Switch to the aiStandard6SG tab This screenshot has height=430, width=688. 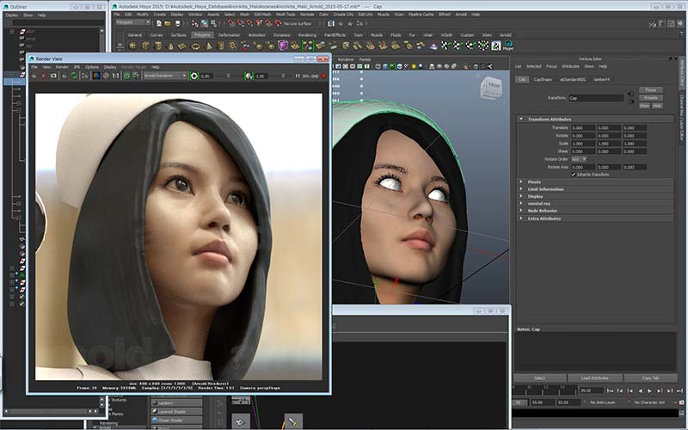[573, 79]
